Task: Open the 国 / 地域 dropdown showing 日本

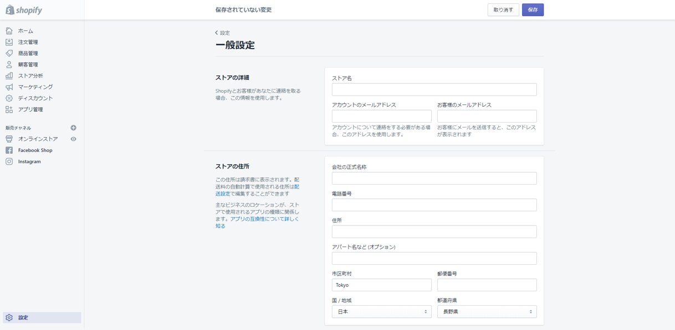Action: point(381,312)
